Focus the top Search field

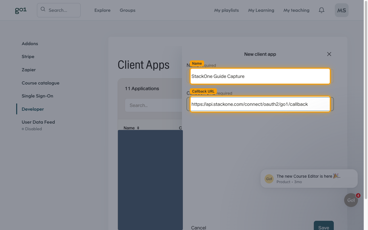(59, 10)
